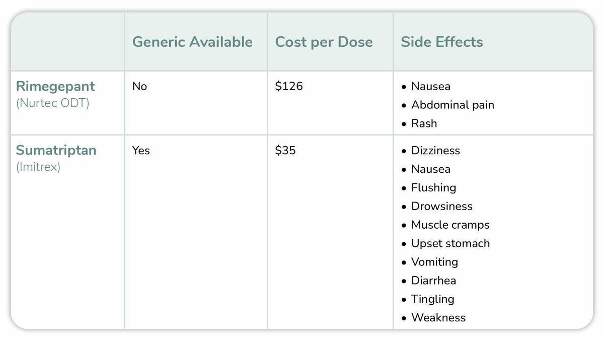604x340 pixels.
Task: Click the Rash side effect entry
Action: click(424, 123)
